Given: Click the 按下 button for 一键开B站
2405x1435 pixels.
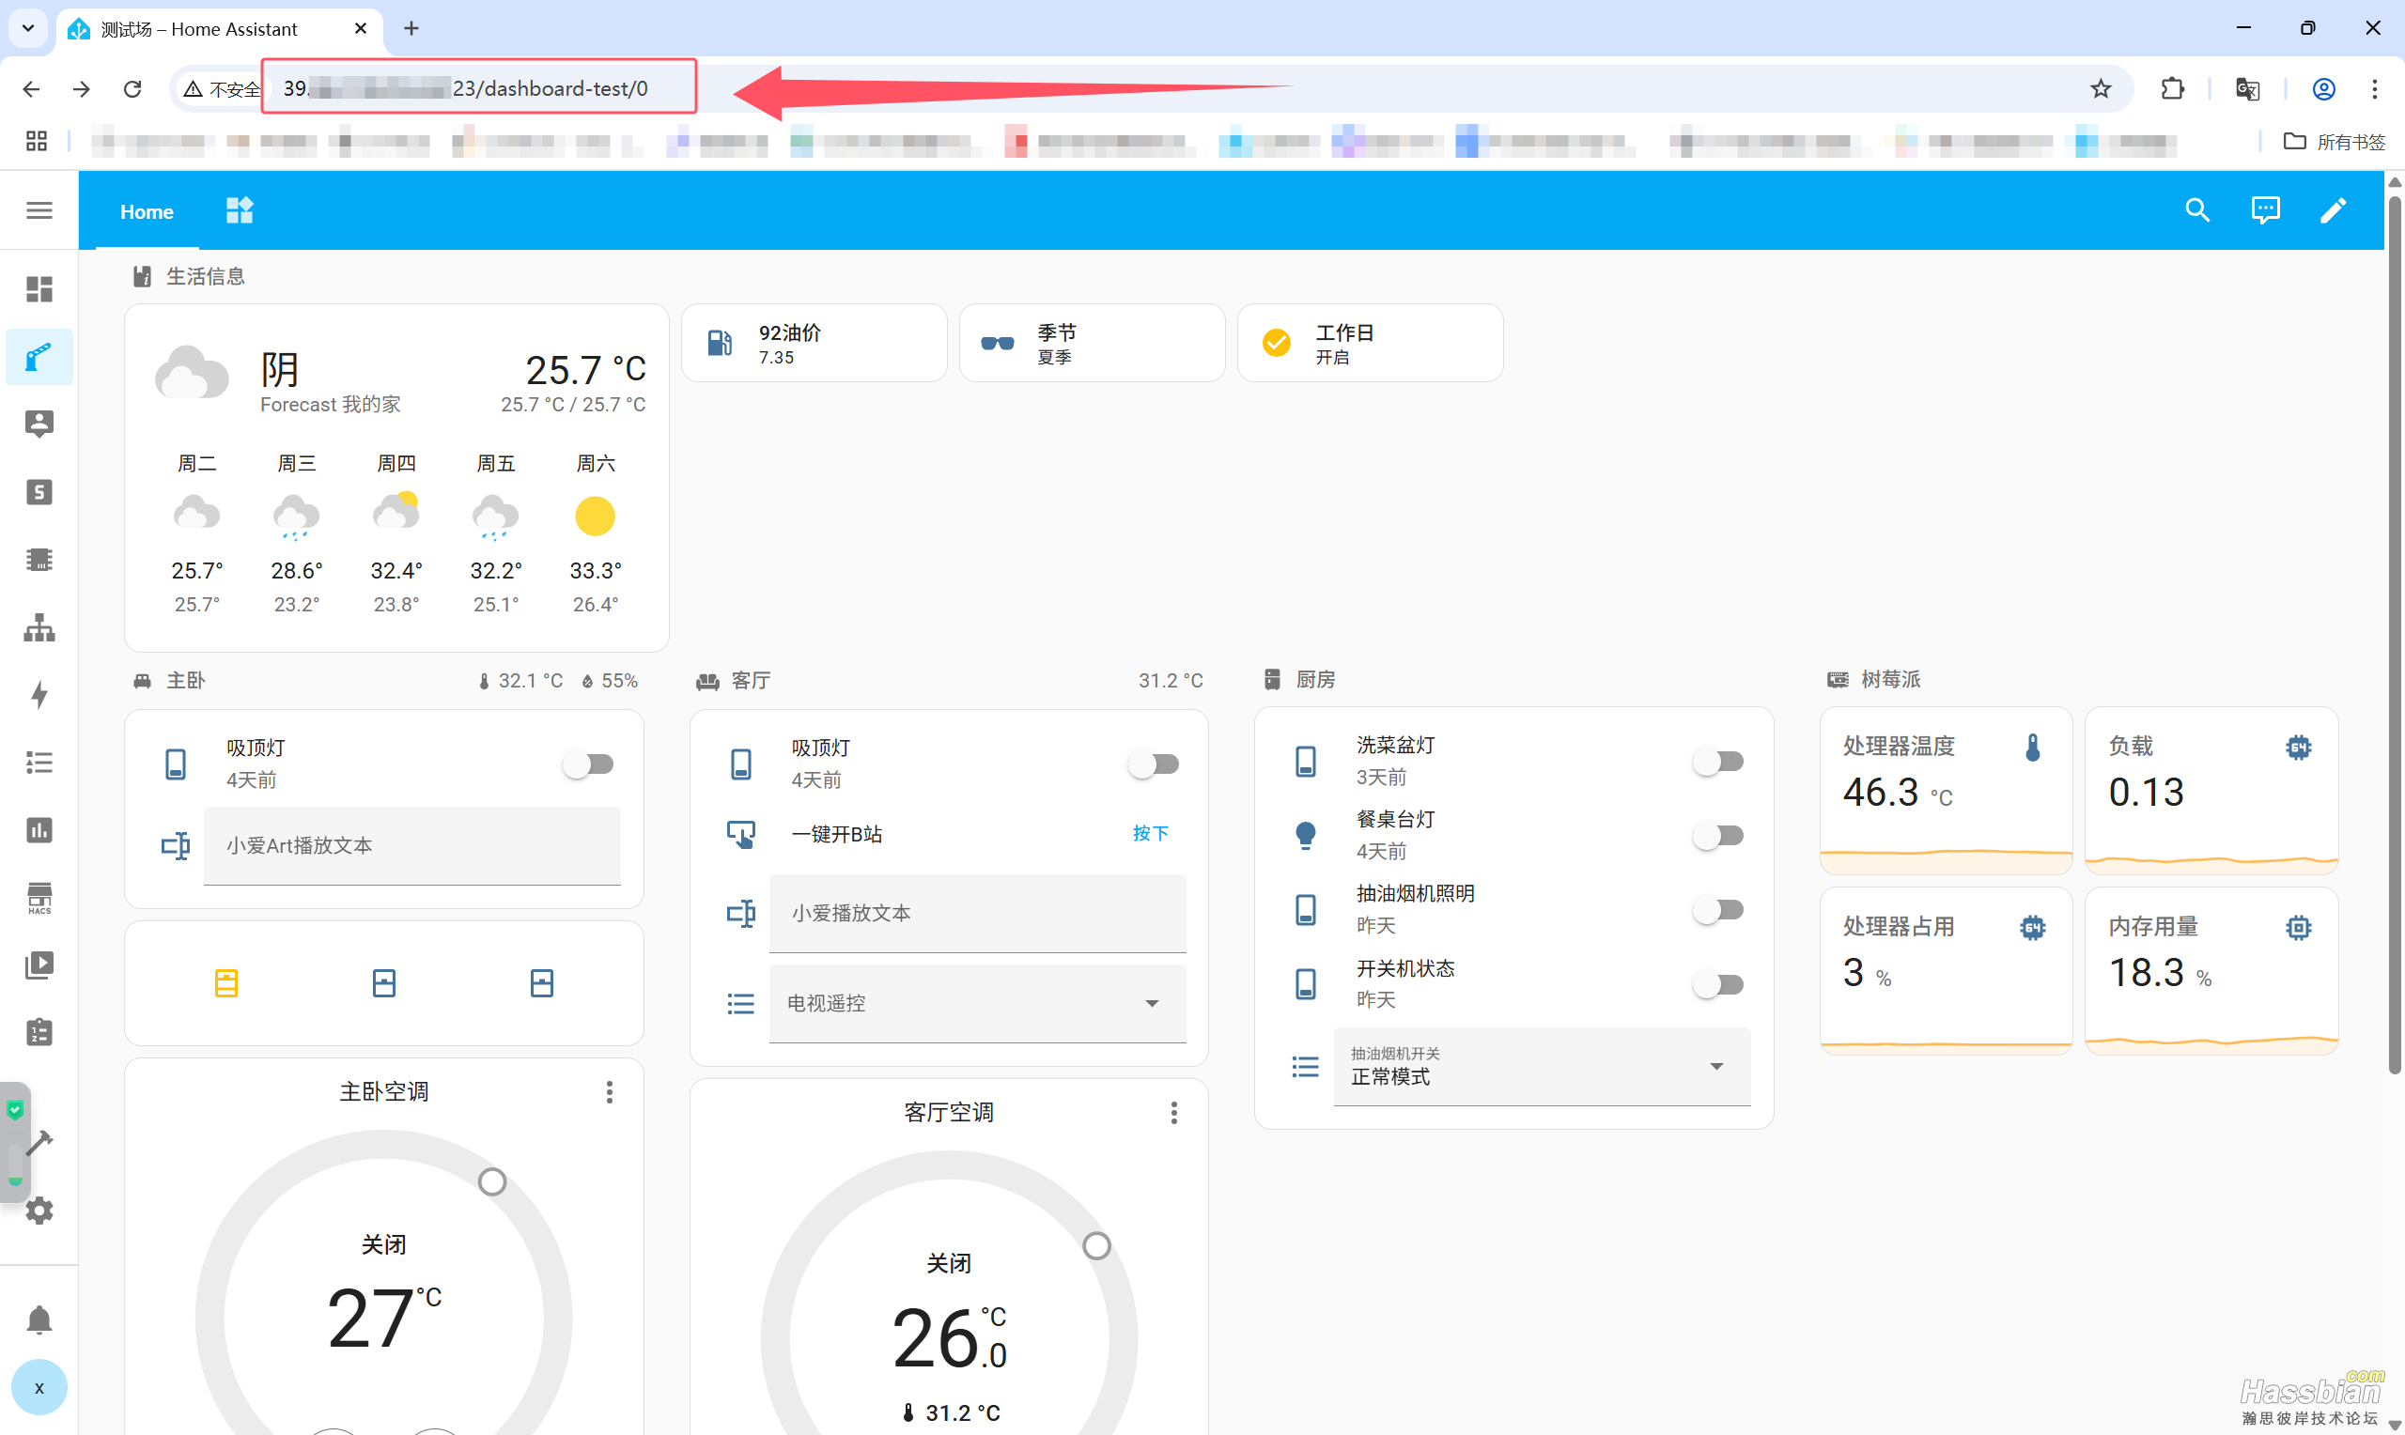Looking at the screenshot, I should click(1151, 834).
